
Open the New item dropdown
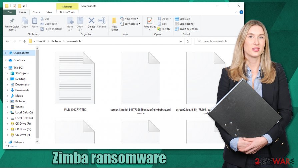pos(129,19)
